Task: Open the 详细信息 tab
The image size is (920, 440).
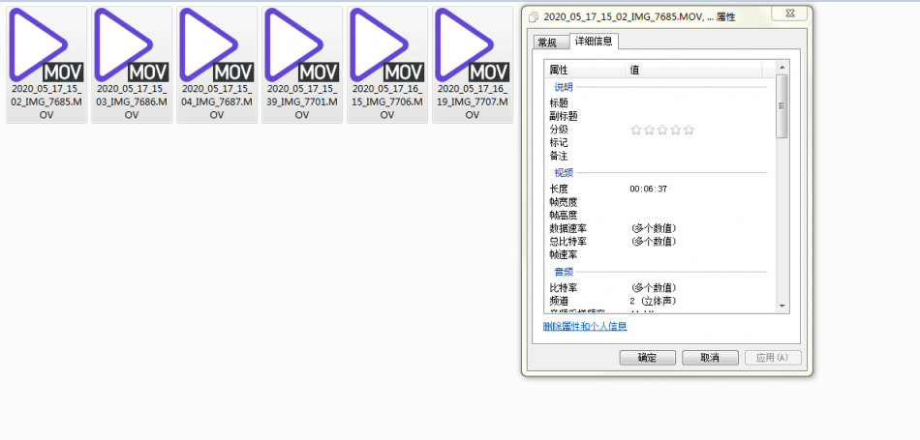Action: [594, 42]
